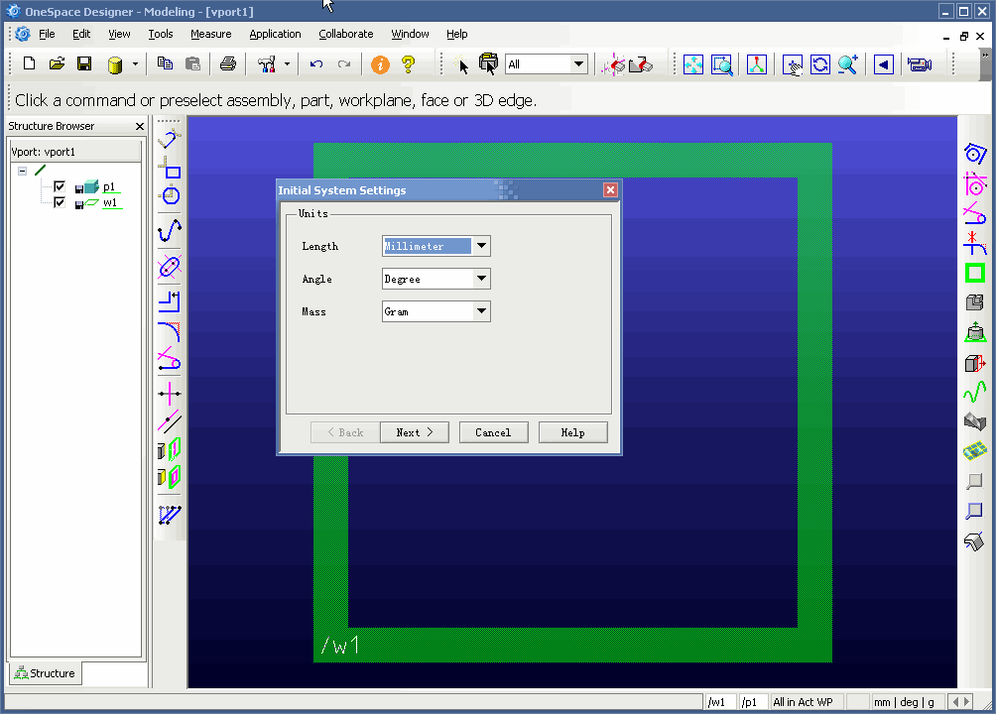Image resolution: width=996 pixels, height=714 pixels.
Task: Undo the last action
Action: [x=316, y=64]
